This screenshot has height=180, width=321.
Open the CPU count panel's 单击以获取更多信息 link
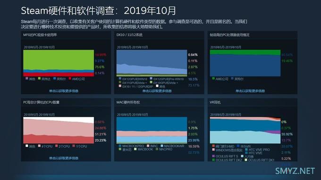point(64,158)
